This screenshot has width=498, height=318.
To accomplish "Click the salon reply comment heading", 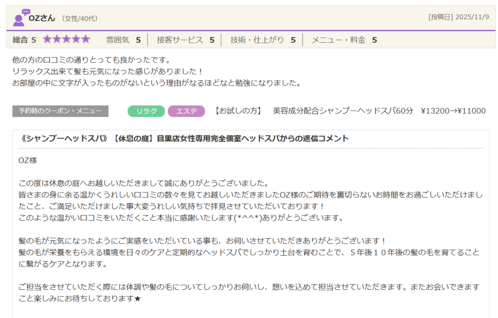I will tap(185, 139).
